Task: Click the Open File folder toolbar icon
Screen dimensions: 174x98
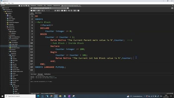Action: [x=32, y=11]
